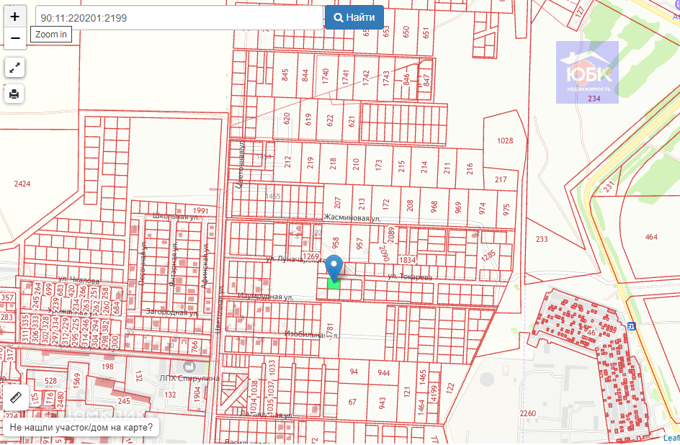Click the blue location marker pin
This screenshot has height=445, width=680.
tap(334, 268)
